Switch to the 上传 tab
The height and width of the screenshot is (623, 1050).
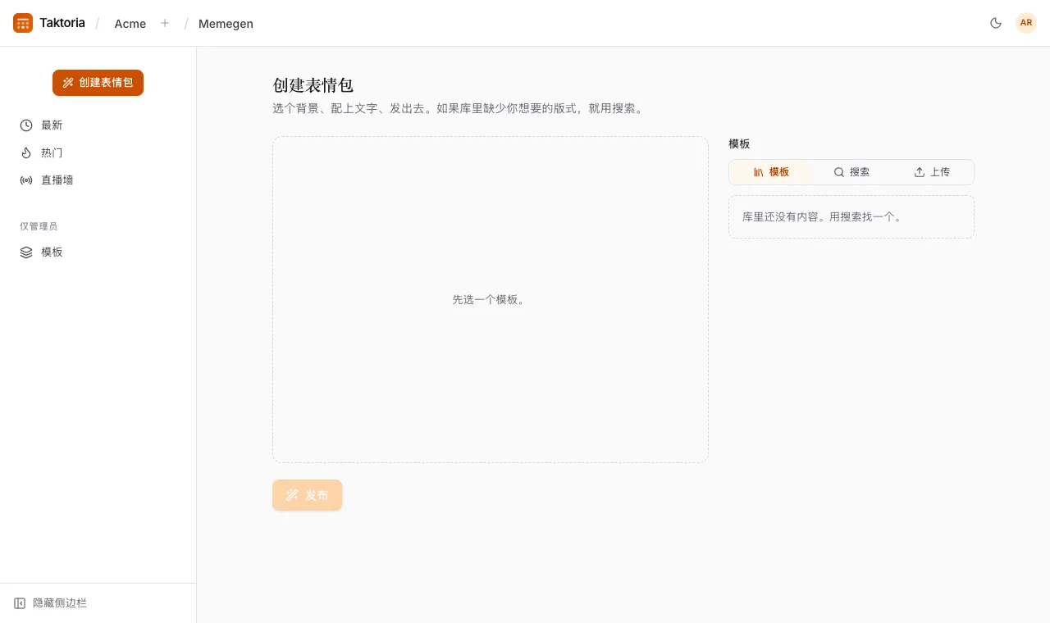pos(932,172)
